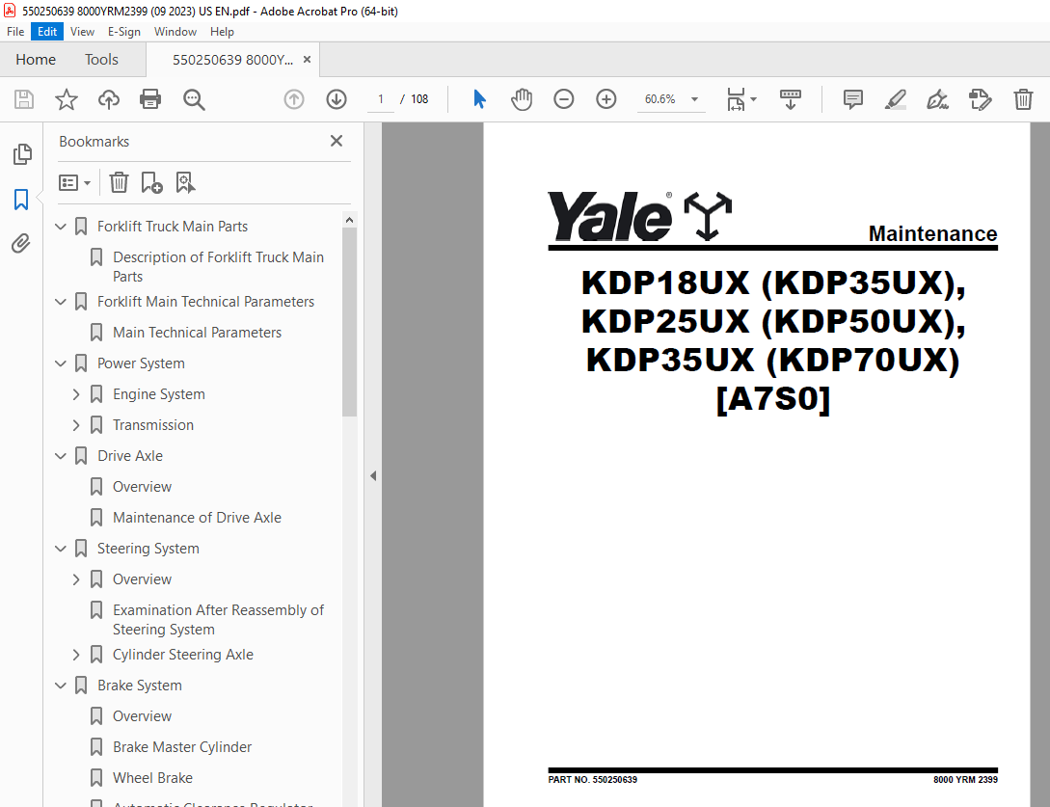Open Main Technical Parameters bookmark
This screenshot has width=1050, height=807.
click(x=197, y=333)
